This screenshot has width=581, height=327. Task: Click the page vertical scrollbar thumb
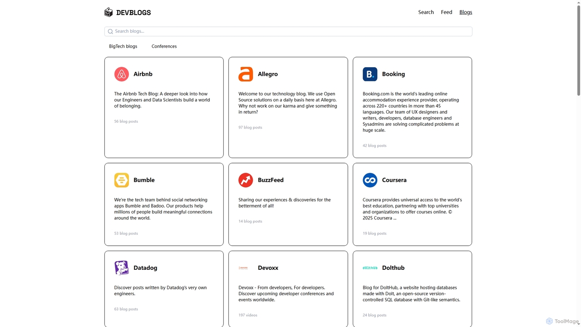point(578,50)
